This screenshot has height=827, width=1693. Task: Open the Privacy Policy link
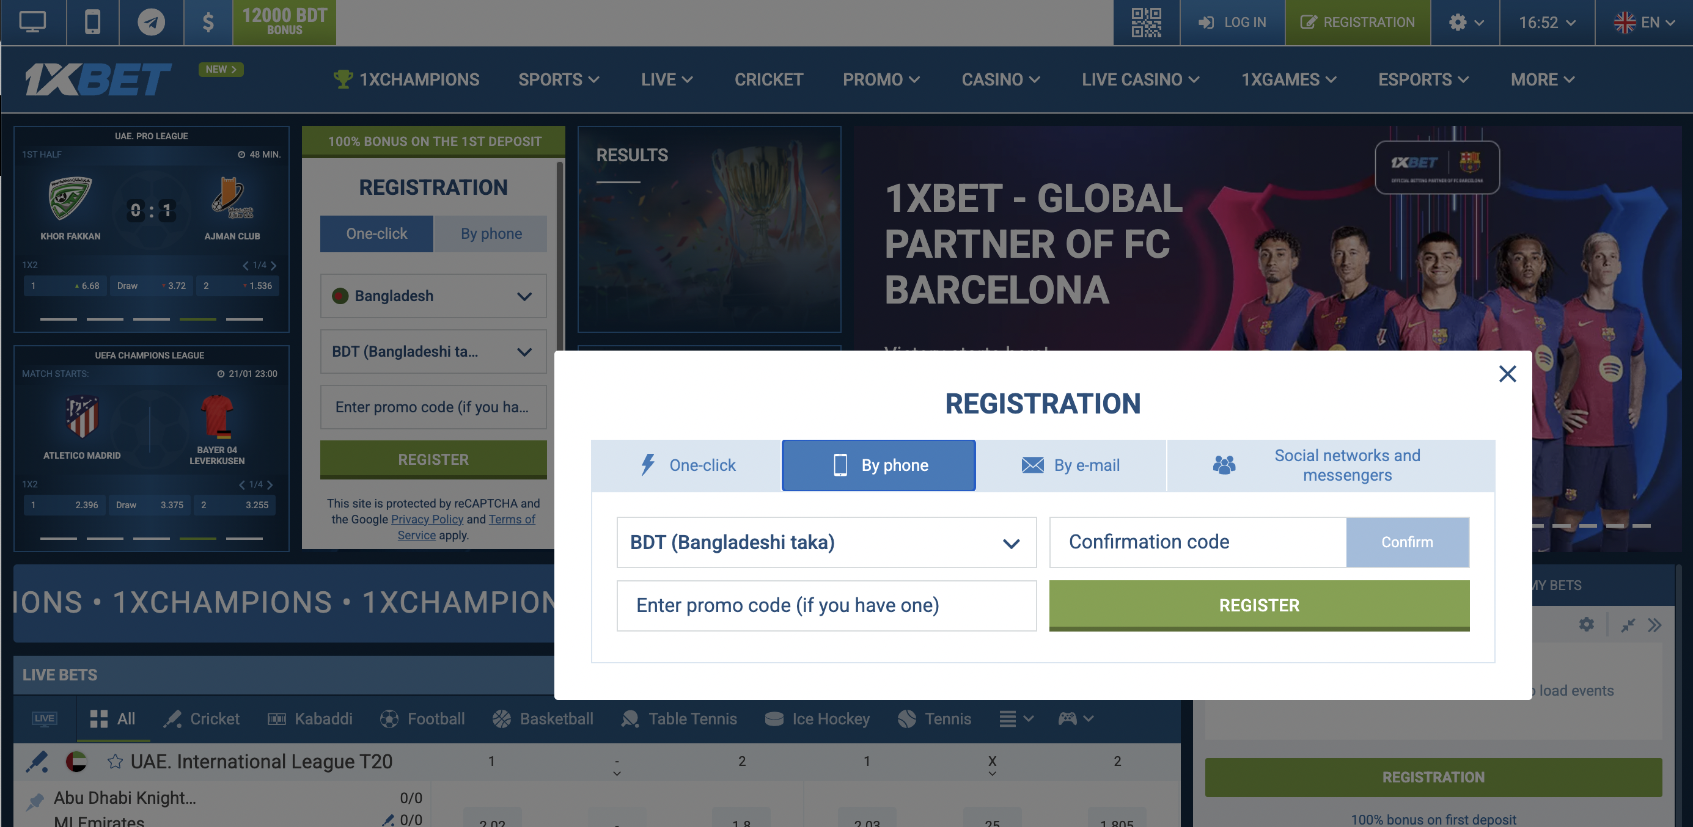[x=427, y=519]
